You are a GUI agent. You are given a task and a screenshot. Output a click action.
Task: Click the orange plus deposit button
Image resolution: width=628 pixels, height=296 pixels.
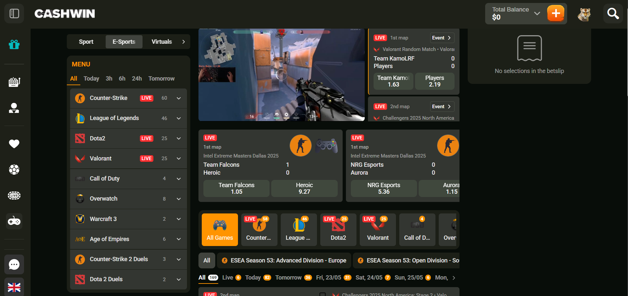(x=556, y=13)
